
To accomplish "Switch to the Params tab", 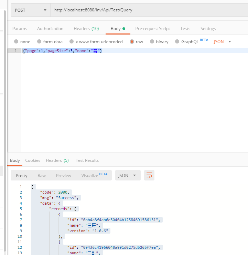I will coord(20,29).
